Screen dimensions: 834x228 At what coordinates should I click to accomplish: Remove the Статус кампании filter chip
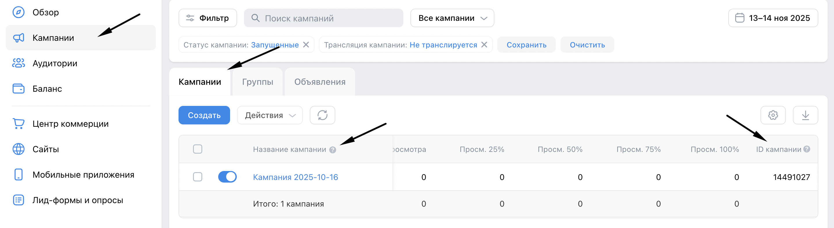click(x=306, y=45)
